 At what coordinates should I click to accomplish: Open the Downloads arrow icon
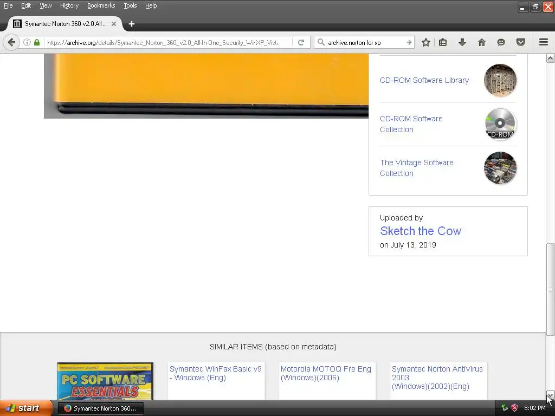point(462,42)
